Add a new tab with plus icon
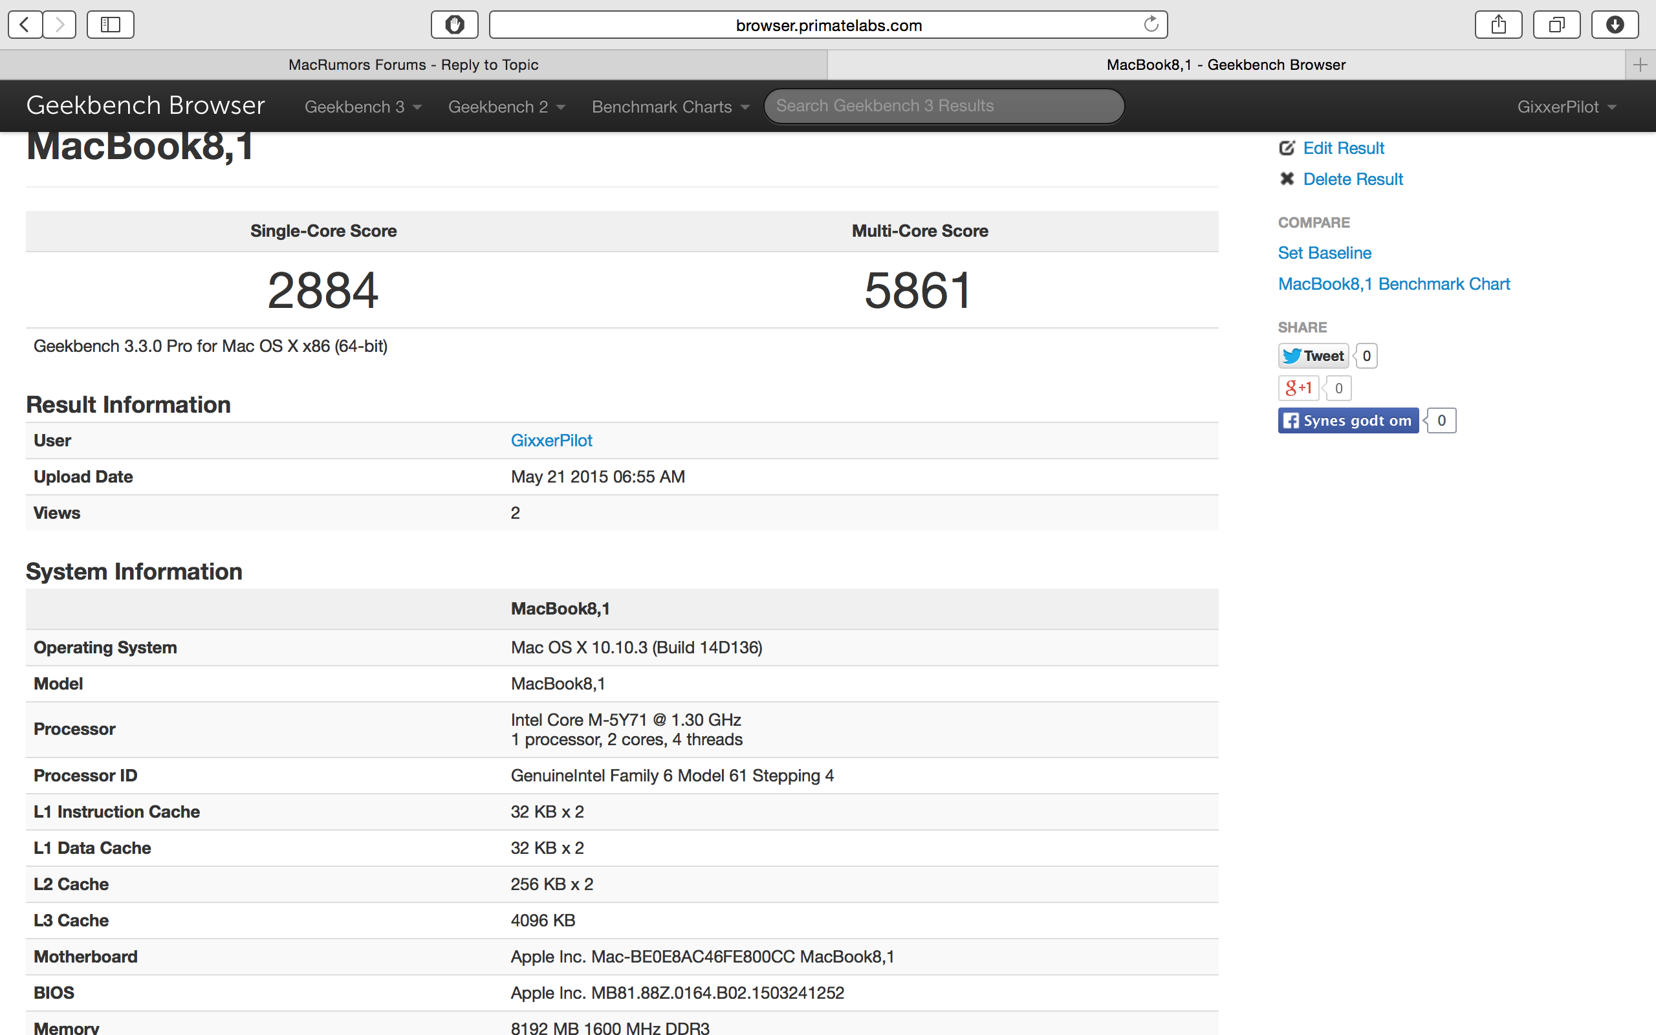This screenshot has height=1035, width=1656. point(1640,65)
